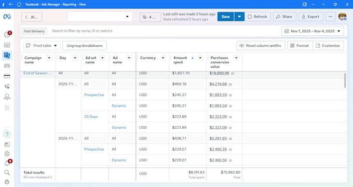The height and width of the screenshot is (187, 353).
Task: Click the $18,890.98 purchase value
Action: pyautogui.click(x=219, y=73)
